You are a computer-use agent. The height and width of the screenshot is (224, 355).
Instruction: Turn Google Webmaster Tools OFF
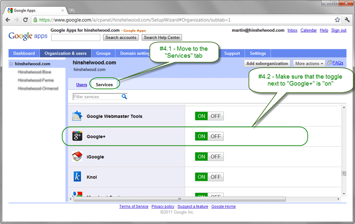point(216,116)
